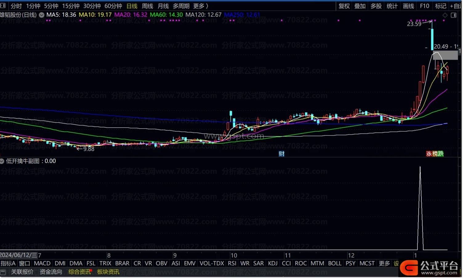Select the 1分钟 period
Screen dimensions: 463x278
click(33, 6)
